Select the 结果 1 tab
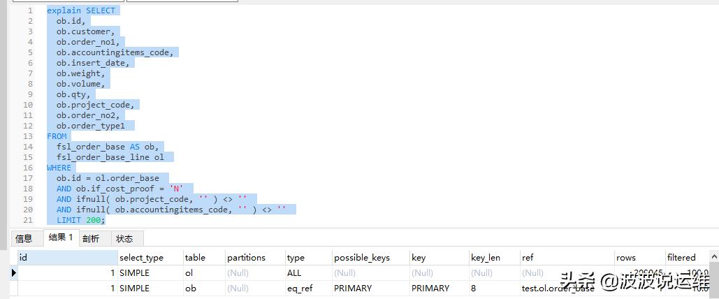The height and width of the screenshot is (299, 719). 61,238
